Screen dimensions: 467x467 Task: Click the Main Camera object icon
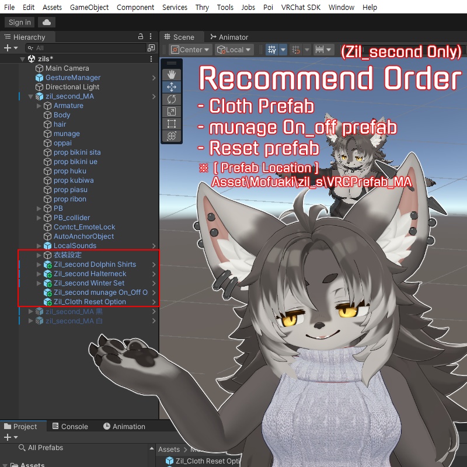click(39, 68)
